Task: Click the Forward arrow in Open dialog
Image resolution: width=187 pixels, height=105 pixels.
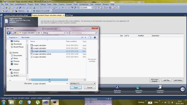Action: pyautogui.click(x=12, y=33)
